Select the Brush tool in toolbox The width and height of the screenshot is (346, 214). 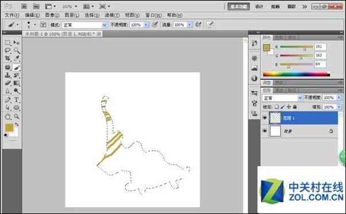(16, 67)
